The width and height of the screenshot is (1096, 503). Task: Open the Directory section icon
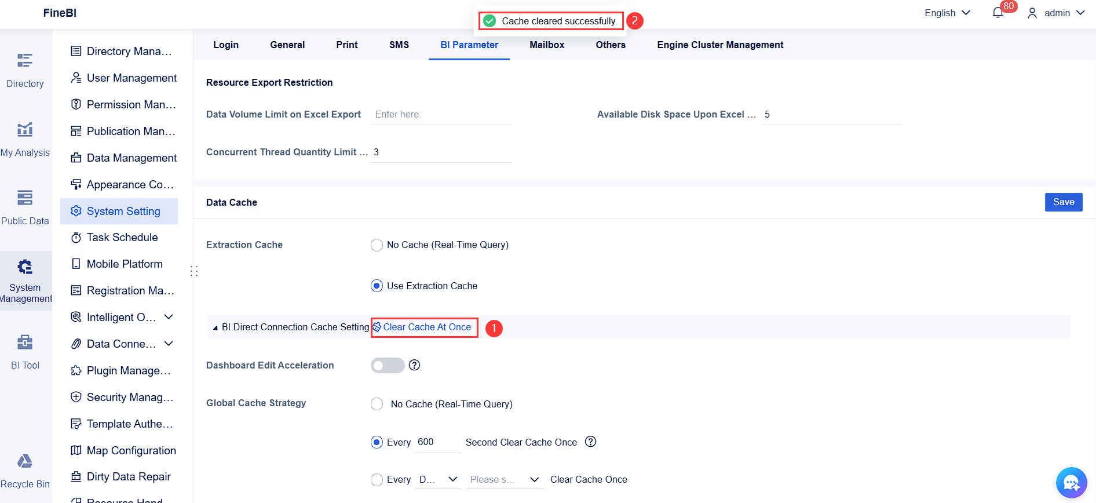pyautogui.click(x=25, y=60)
